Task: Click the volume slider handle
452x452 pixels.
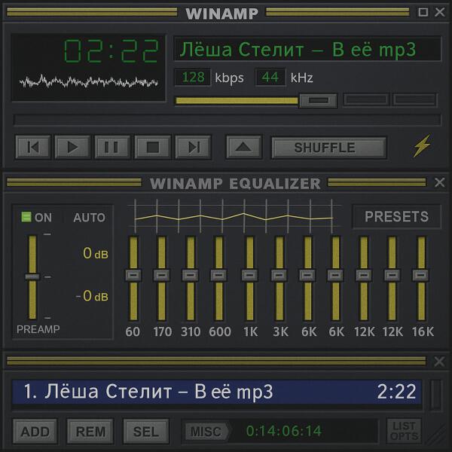Action: click(x=317, y=100)
